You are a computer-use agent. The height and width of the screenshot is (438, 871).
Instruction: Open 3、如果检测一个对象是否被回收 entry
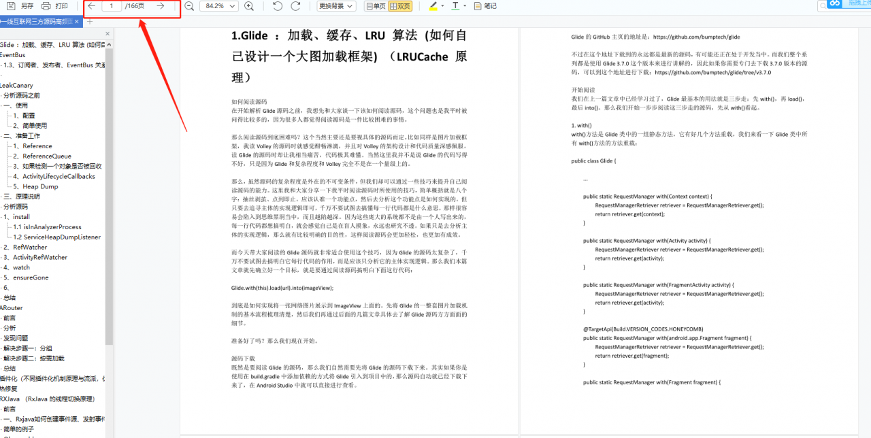click(x=57, y=166)
